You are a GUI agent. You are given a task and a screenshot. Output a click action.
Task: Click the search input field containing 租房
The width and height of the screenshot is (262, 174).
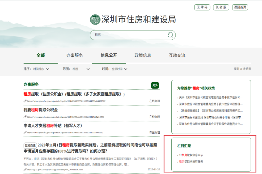pos(128,35)
